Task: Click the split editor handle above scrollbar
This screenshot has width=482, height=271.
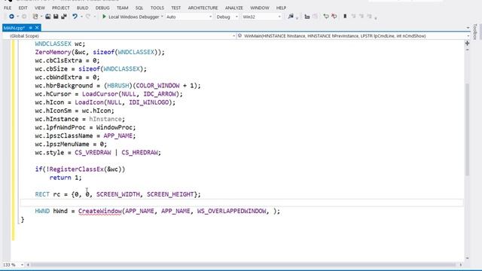Action: point(467,44)
